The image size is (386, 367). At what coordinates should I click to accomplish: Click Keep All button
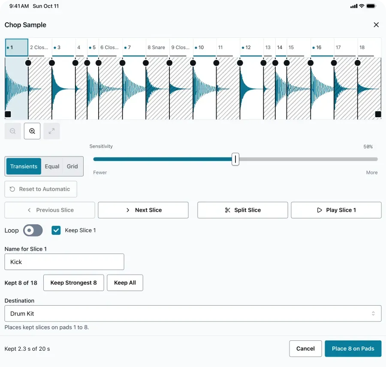[125, 283]
